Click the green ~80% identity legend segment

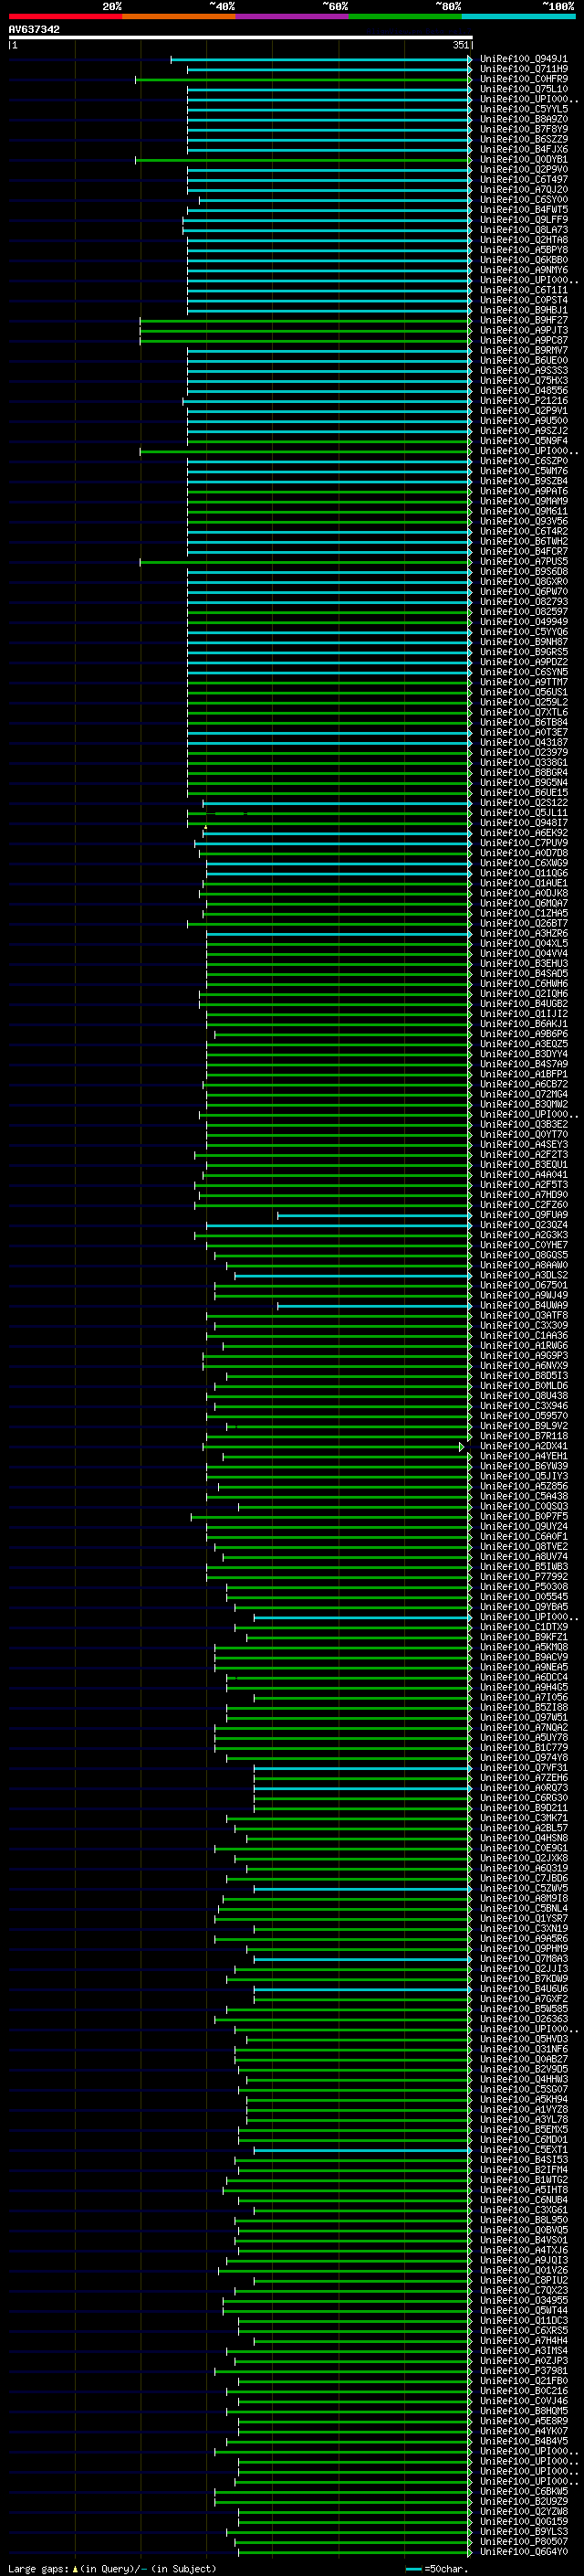click(x=405, y=17)
